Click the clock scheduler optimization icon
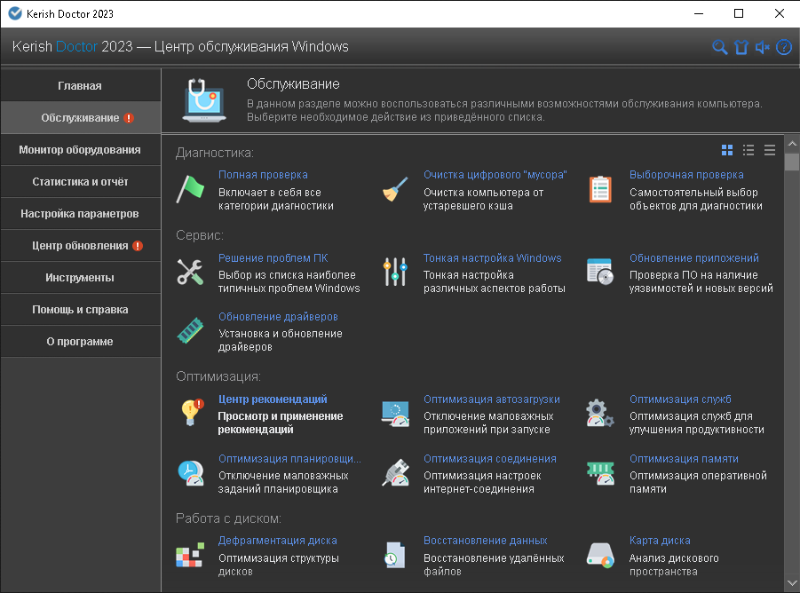 [191, 472]
